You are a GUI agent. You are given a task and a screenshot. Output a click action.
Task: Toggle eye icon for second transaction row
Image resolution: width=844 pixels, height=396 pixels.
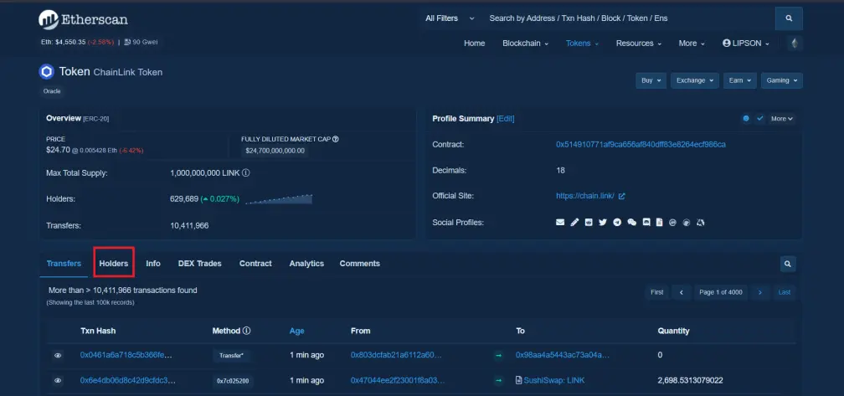(x=58, y=380)
